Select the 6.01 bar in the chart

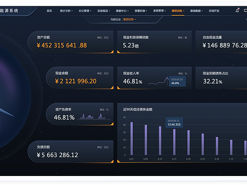pos(132,139)
